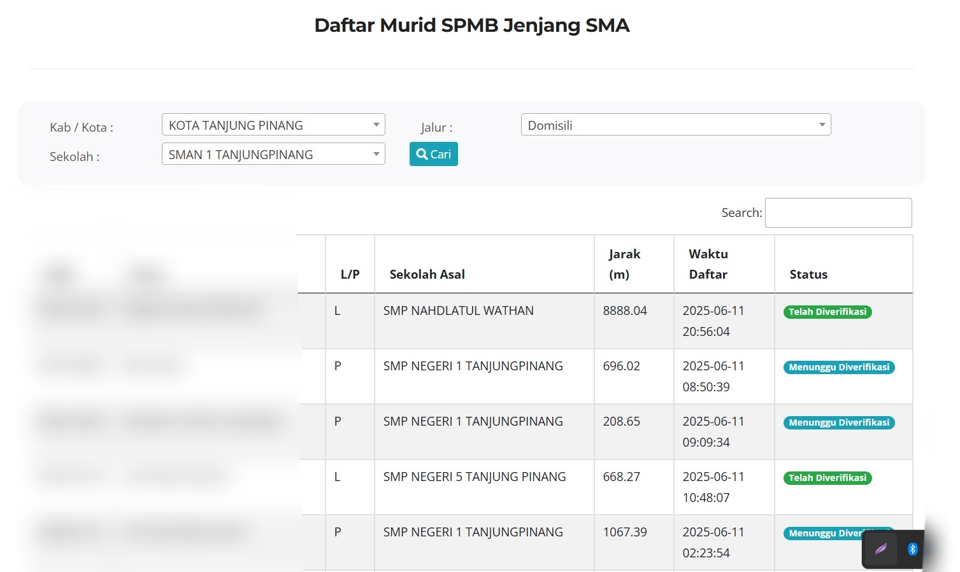Click the purple feather icon in overlay
960x572 pixels.
tap(881, 549)
